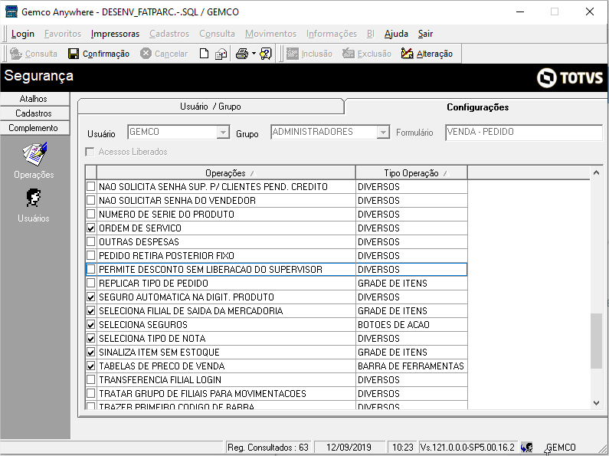
Task: Click the Complemento sidebar button
Action: (x=34, y=128)
